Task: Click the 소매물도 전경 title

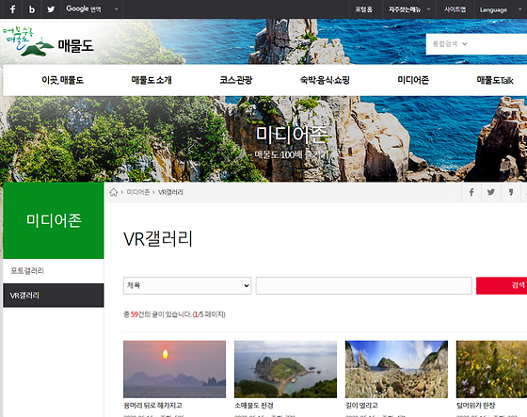Action: (254, 406)
